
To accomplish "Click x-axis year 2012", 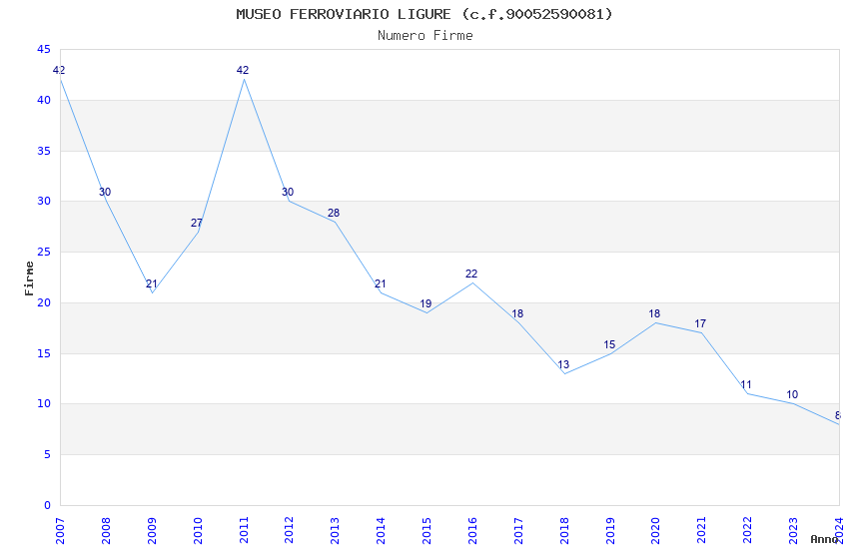I will [289, 531].
